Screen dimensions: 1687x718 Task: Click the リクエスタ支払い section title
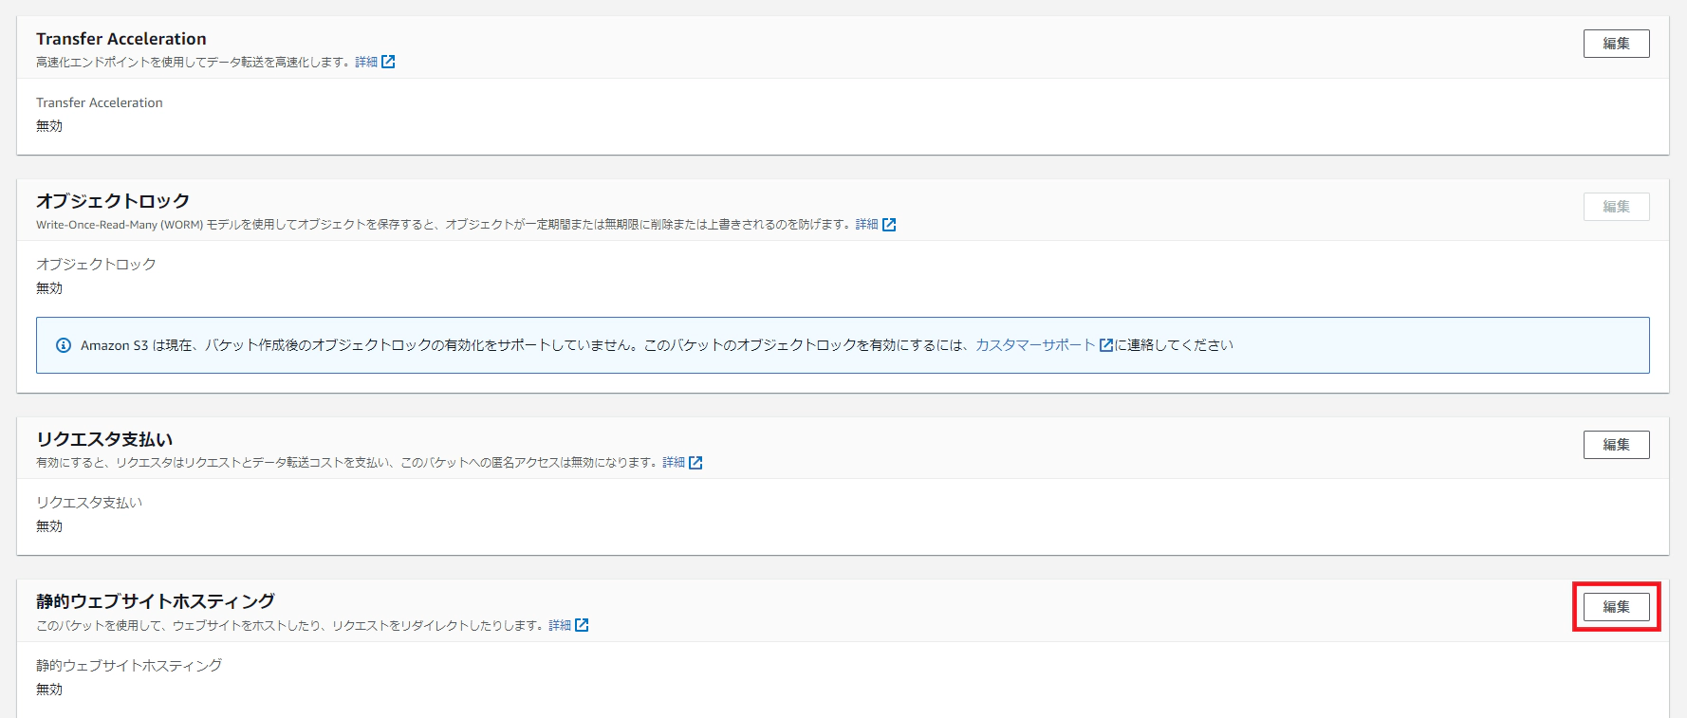[x=104, y=439]
